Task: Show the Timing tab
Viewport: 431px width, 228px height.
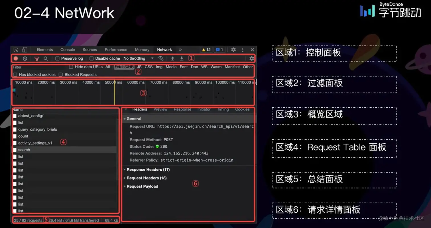Action: pyautogui.click(x=223, y=109)
